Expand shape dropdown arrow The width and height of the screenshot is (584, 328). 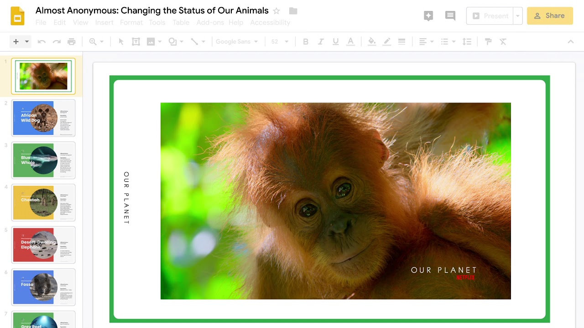pos(181,41)
